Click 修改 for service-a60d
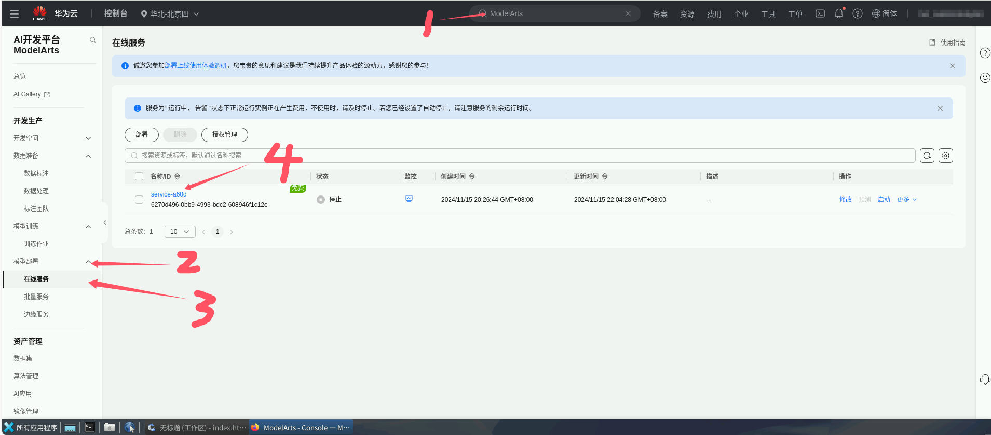Image resolution: width=991 pixels, height=435 pixels. coord(846,200)
